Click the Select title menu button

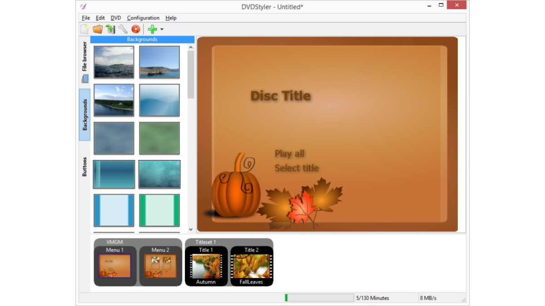pyautogui.click(x=297, y=168)
